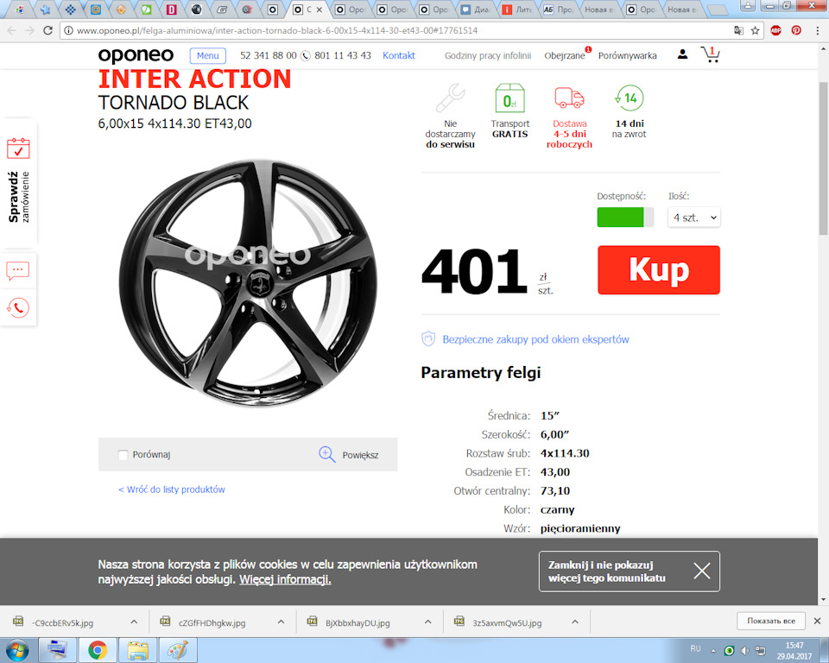Open the Windows Start button
The height and width of the screenshot is (663, 829).
(18, 650)
